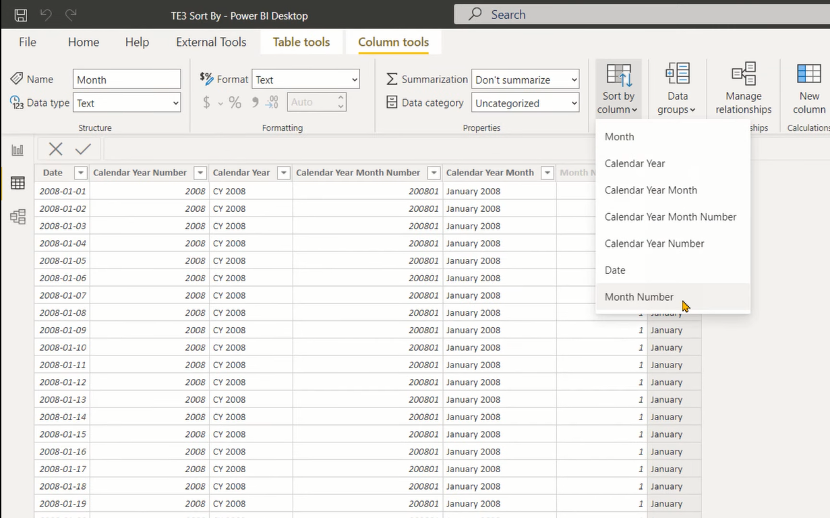Open the External Tools tab
830x518 pixels.
[211, 42]
